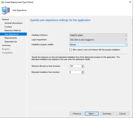Increase Maximum allowed run time with the up arrow

point(82,65)
